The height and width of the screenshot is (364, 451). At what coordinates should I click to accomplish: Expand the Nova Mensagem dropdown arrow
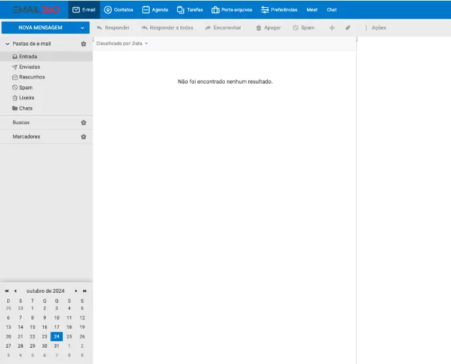tap(82, 28)
